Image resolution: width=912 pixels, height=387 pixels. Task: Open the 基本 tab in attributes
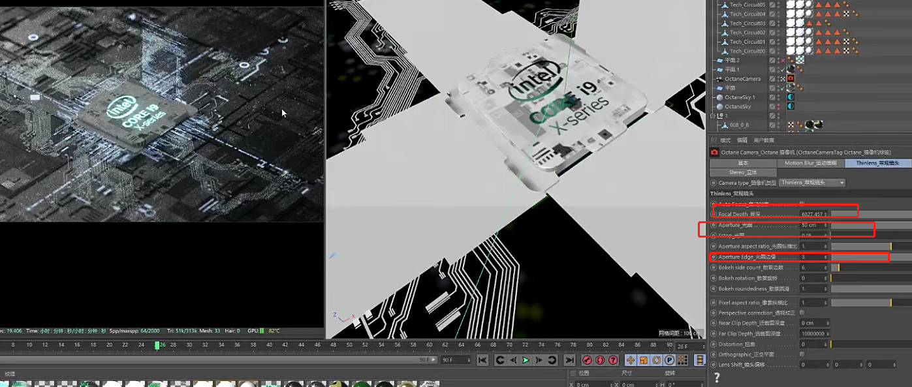[743, 163]
